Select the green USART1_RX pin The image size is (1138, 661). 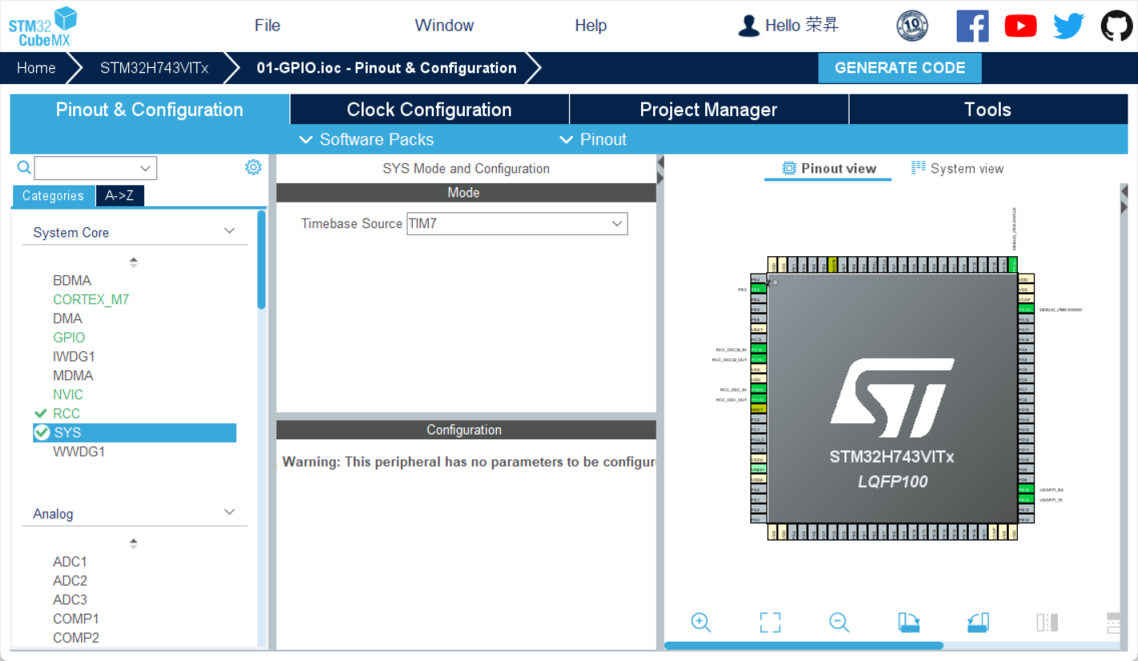click(x=1025, y=489)
